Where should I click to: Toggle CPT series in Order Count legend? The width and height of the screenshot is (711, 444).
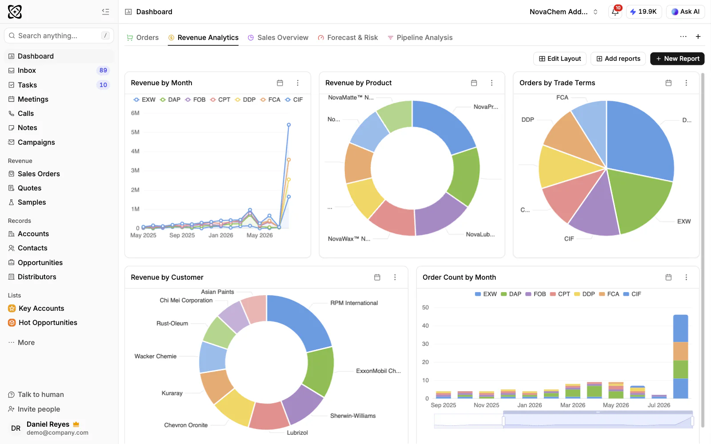pyautogui.click(x=560, y=294)
